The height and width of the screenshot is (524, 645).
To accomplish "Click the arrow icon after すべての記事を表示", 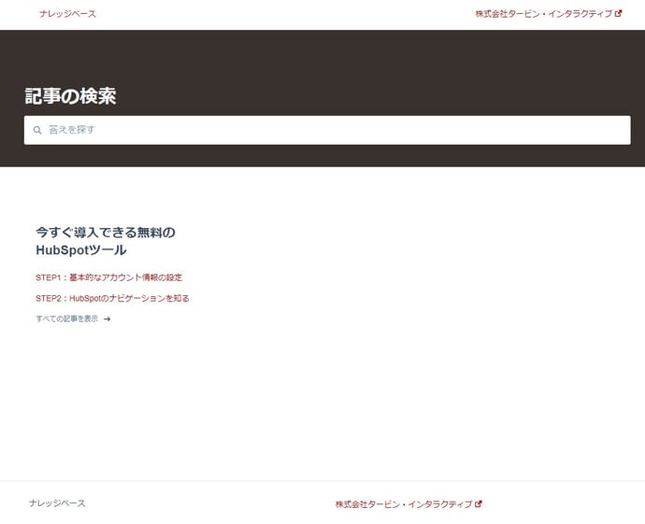I will click(107, 319).
